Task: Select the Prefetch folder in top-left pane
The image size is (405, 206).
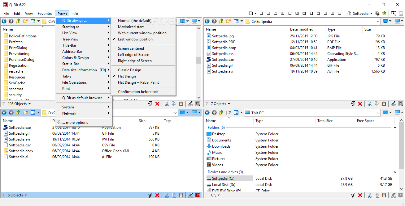Action: 15,42
